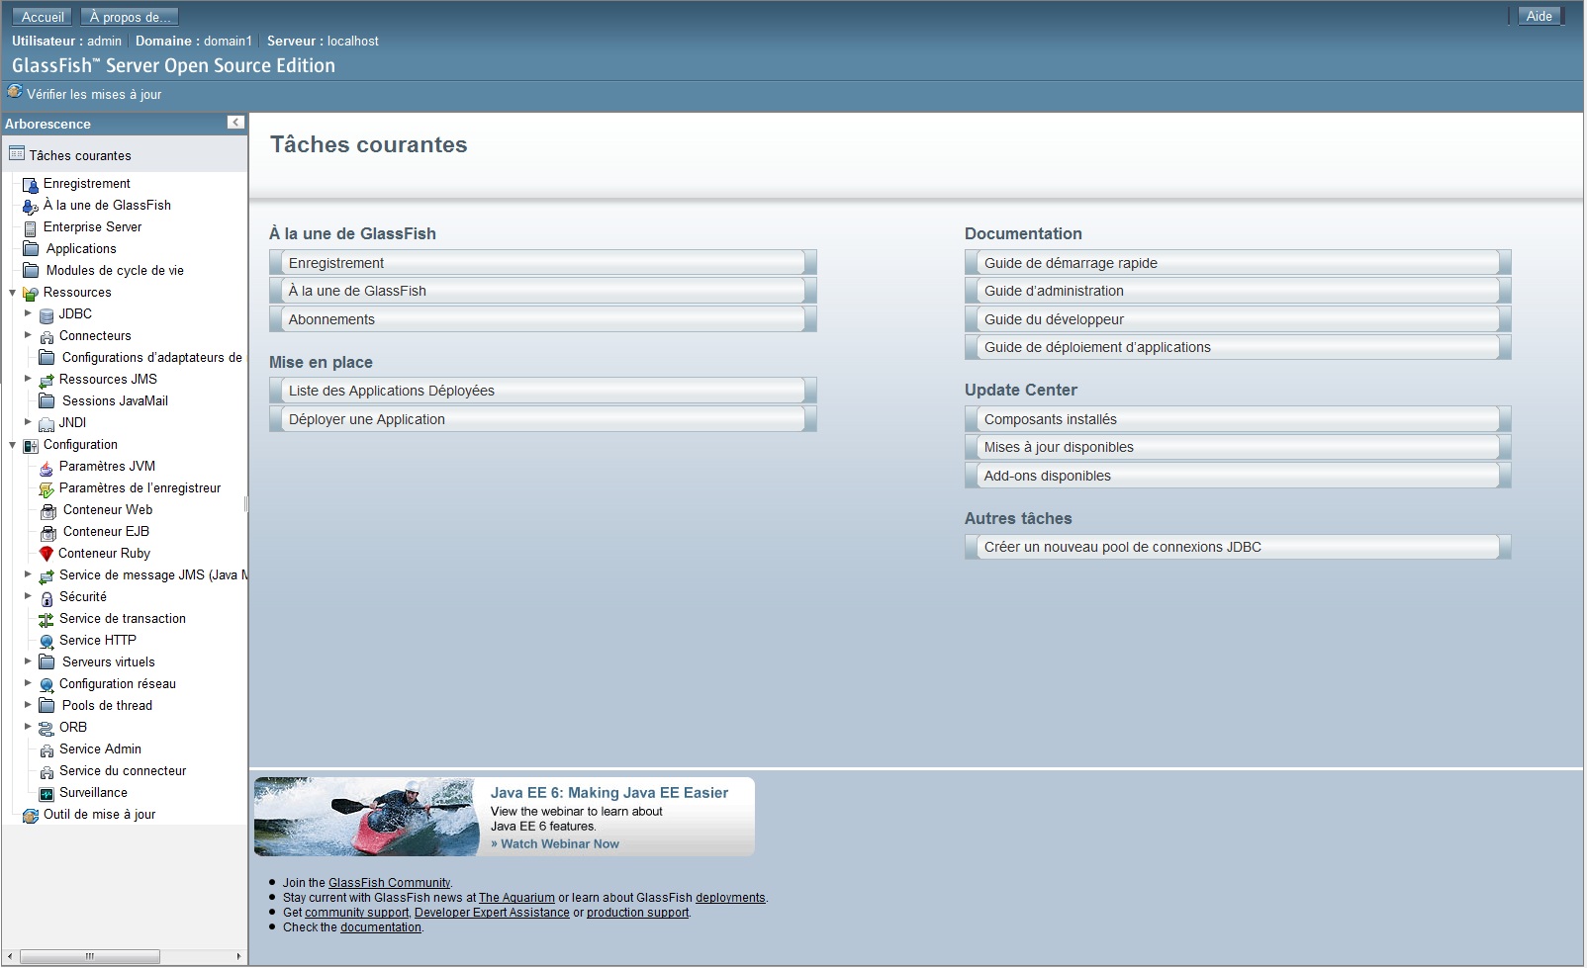Click Déployer une Application button

[x=542, y=419]
